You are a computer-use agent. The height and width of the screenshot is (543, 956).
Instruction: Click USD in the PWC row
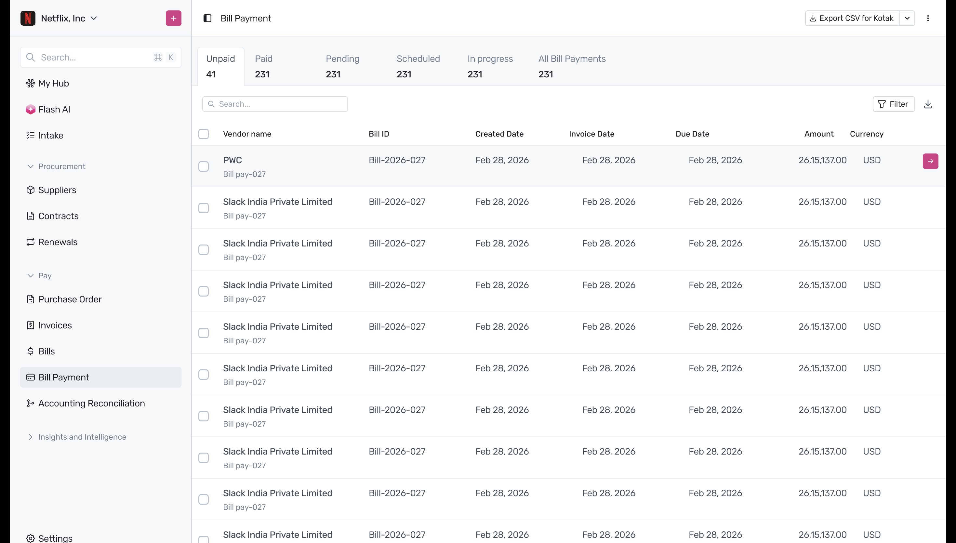(871, 160)
